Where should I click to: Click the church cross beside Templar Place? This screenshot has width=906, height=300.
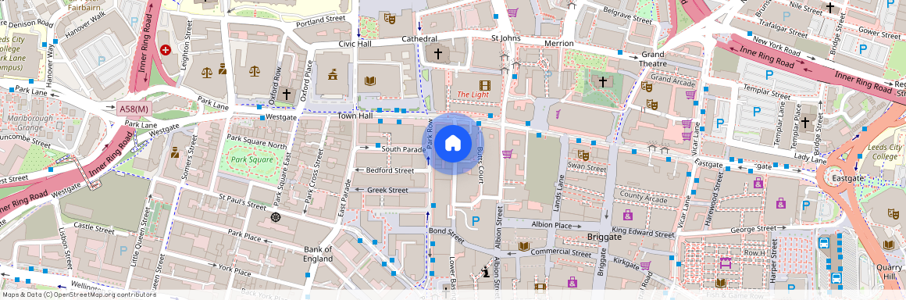point(805,122)
